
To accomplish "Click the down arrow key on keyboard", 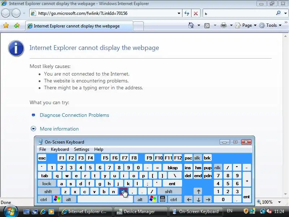I will point(198,200).
